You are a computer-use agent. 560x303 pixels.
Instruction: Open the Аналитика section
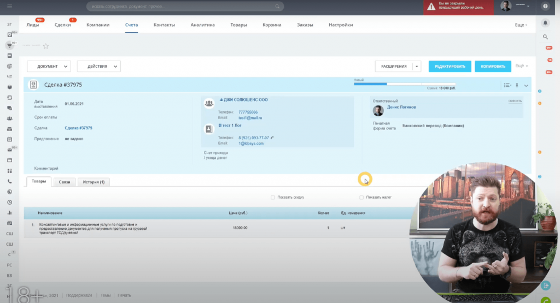(202, 25)
